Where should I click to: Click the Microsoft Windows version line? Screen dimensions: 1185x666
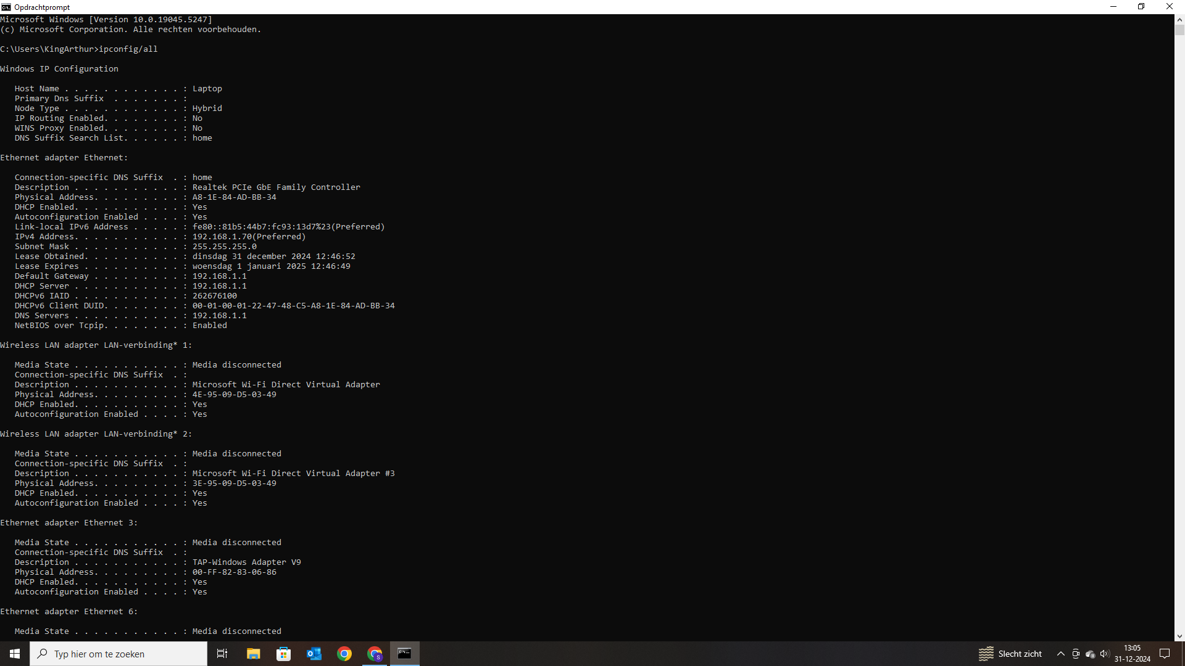[x=106, y=19]
